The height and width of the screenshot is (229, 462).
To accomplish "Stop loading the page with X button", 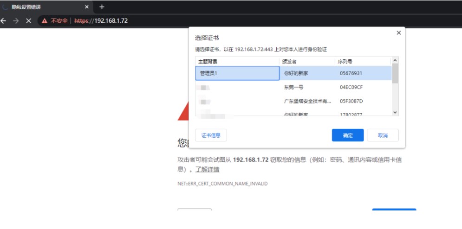I will click(28, 21).
